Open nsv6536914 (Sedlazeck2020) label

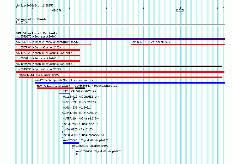pyautogui.click(x=36, y=58)
